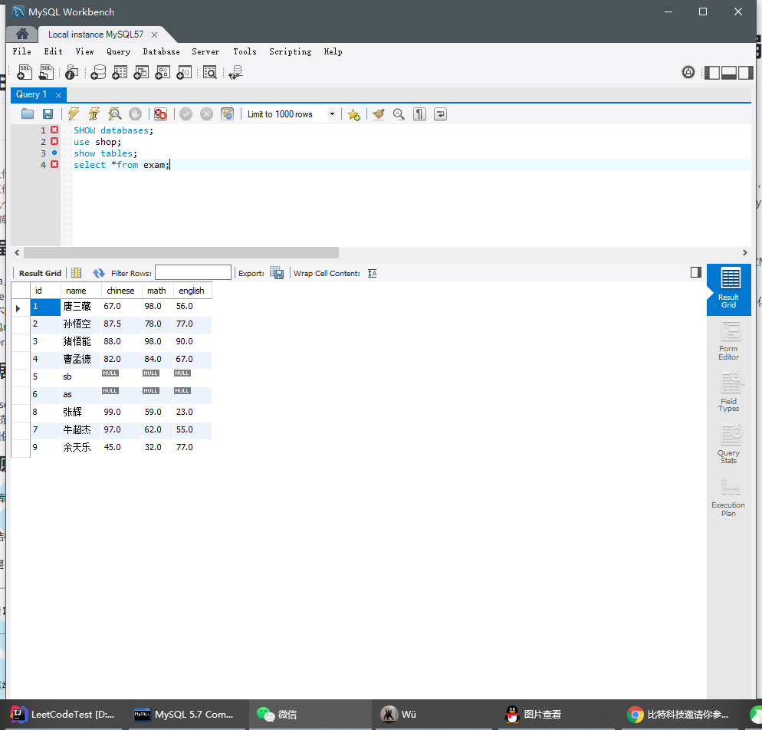
Task: Open SQL script file in new tab
Action: (46, 72)
